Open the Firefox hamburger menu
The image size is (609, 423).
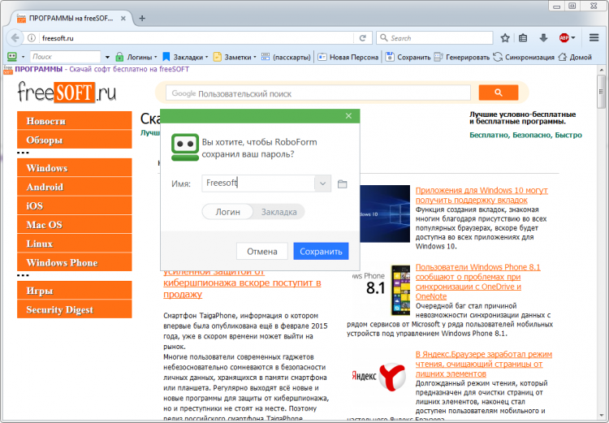594,37
